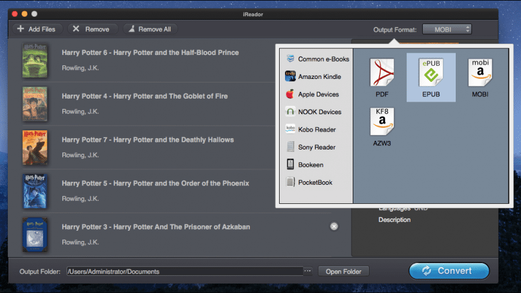Click Rowling, J.K. under Deathly Hallows
Viewport: 521px width, 293px height.
(80, 155)
